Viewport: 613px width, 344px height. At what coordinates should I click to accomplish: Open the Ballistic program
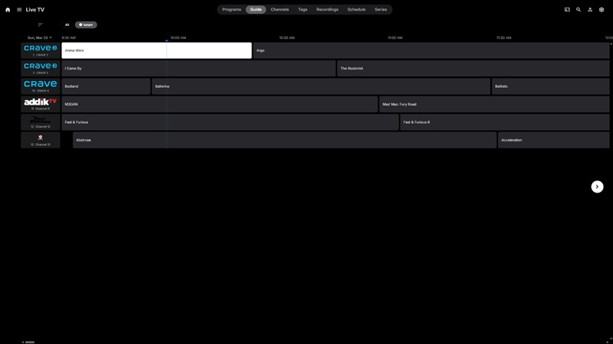[550, 86]
